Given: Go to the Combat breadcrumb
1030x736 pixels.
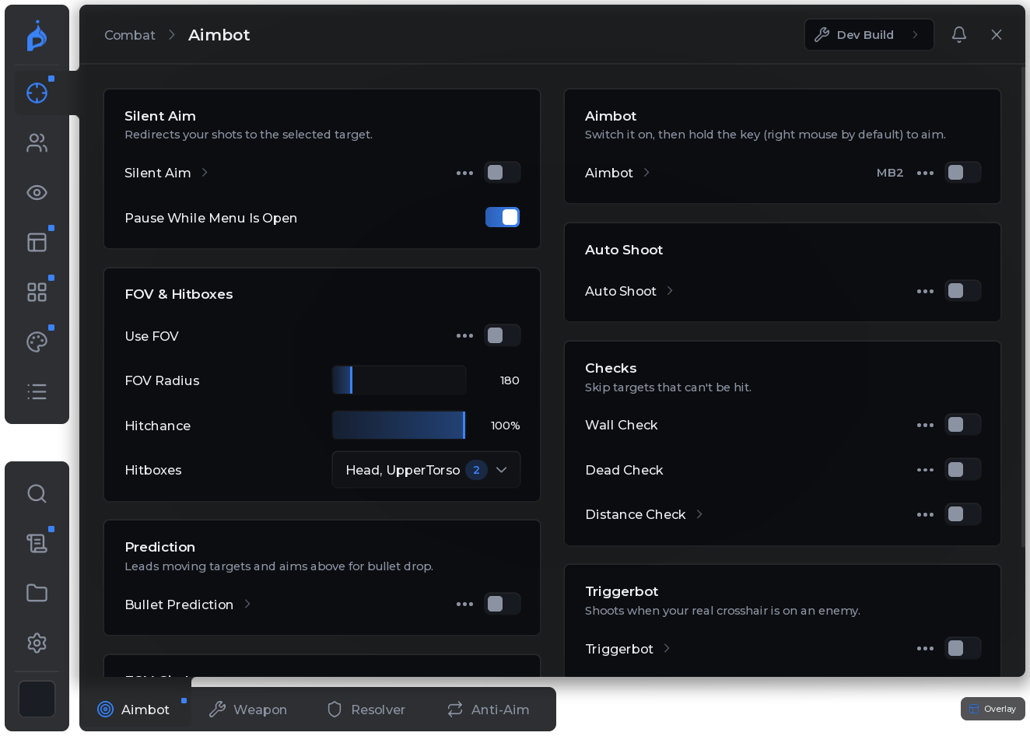Looking at the screenshot, I should [130, 35].
